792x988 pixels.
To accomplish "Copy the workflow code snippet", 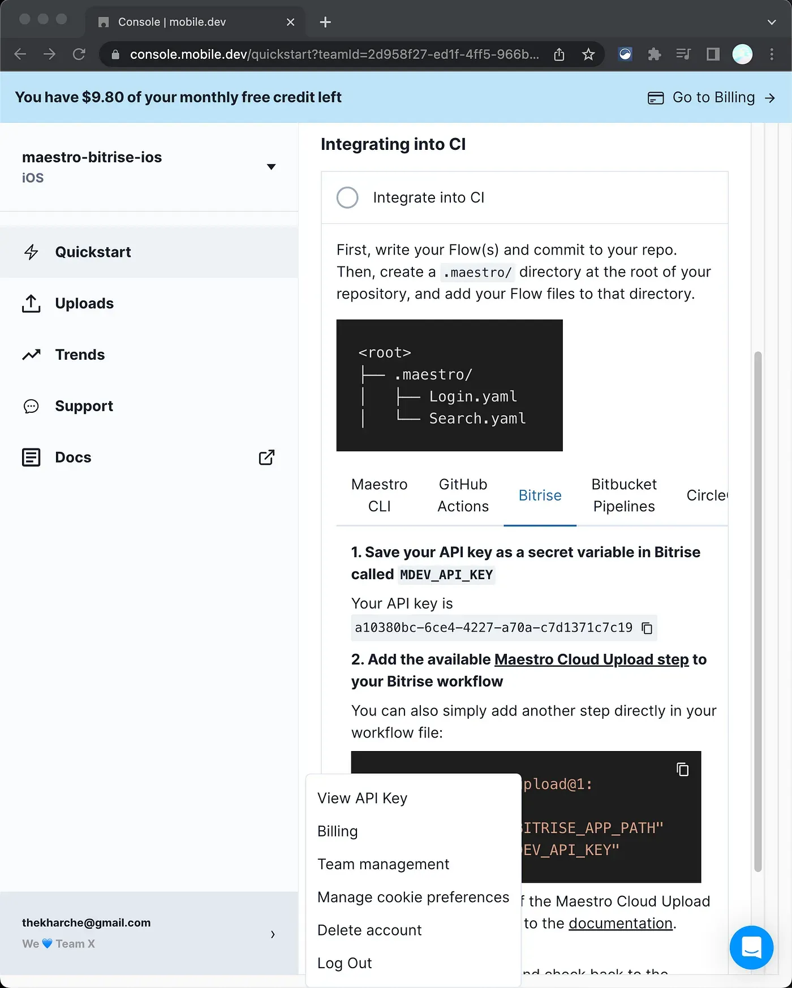I will [x=682, y=770].
